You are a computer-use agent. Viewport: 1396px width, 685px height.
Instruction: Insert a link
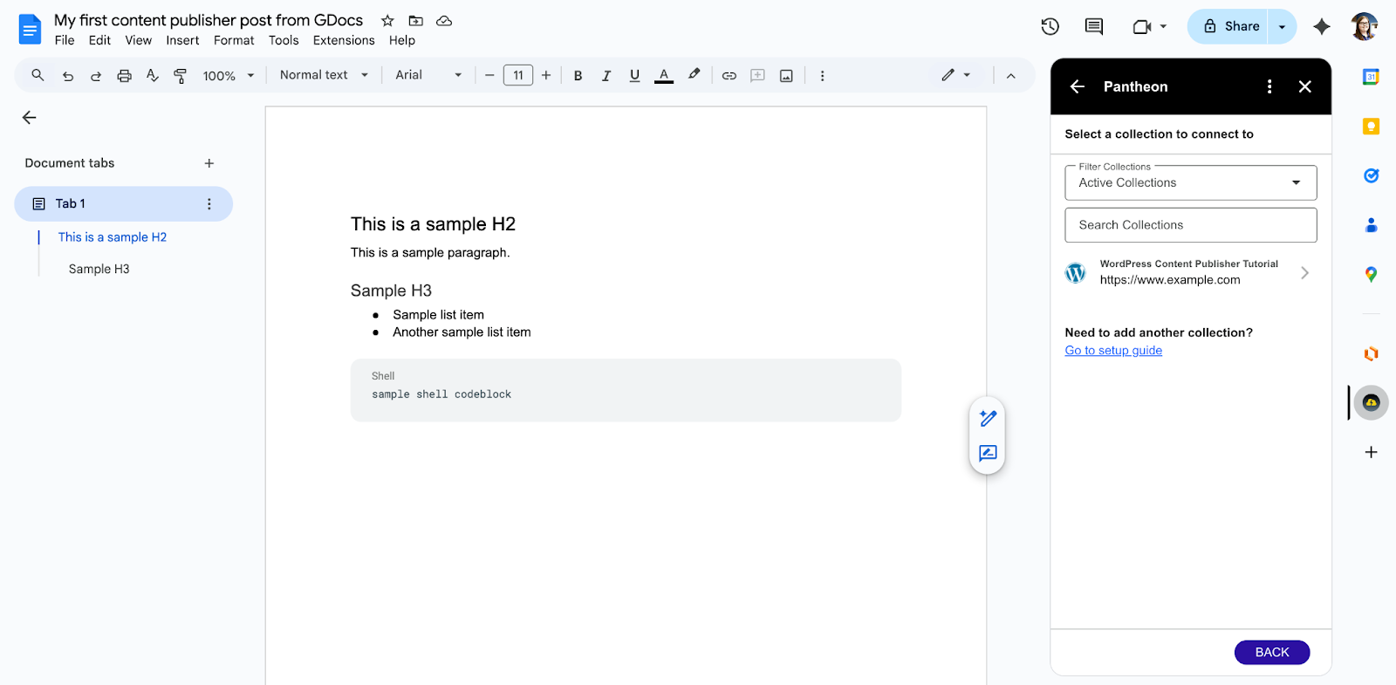click(x=729, y=76)
